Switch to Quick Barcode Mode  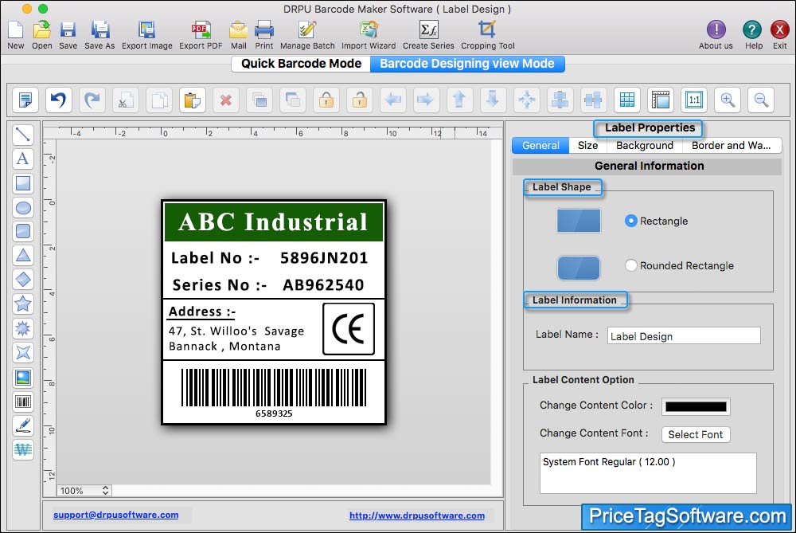click(x=301, y=64)
